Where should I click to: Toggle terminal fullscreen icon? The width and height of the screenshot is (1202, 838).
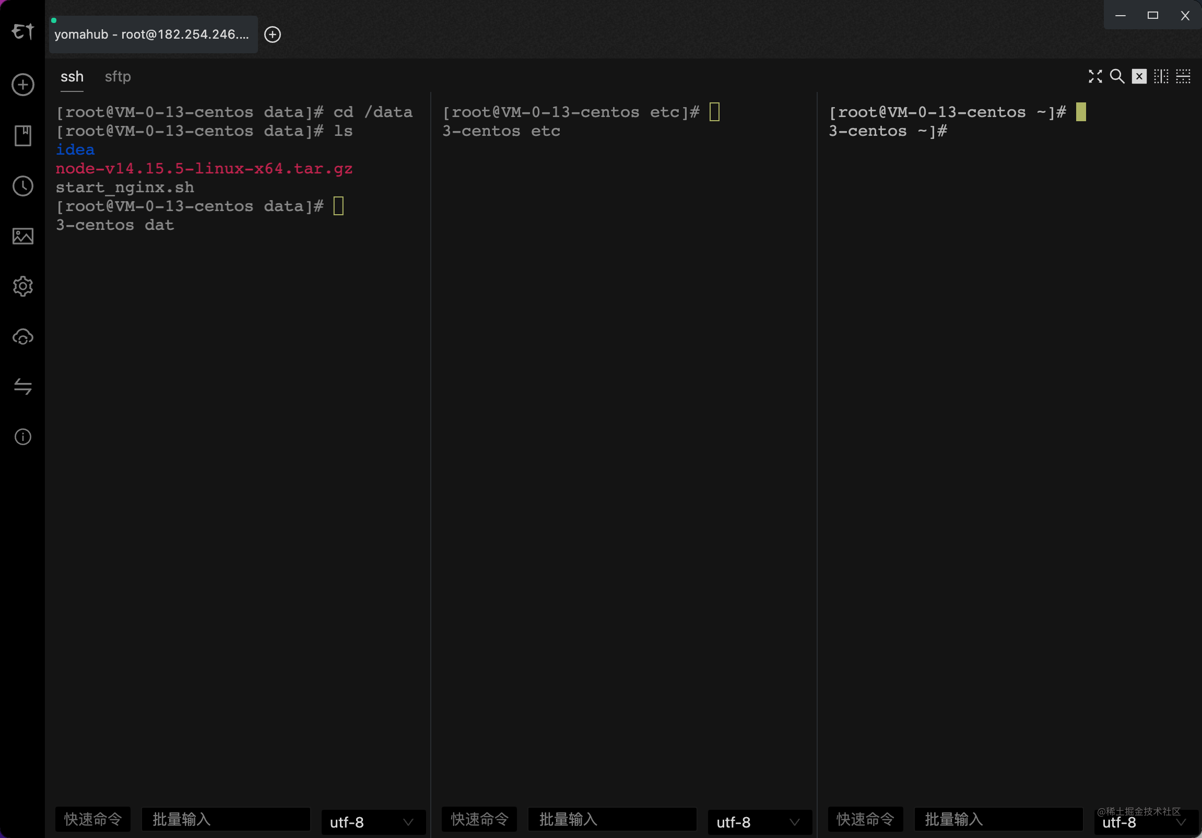point(1095,76)
